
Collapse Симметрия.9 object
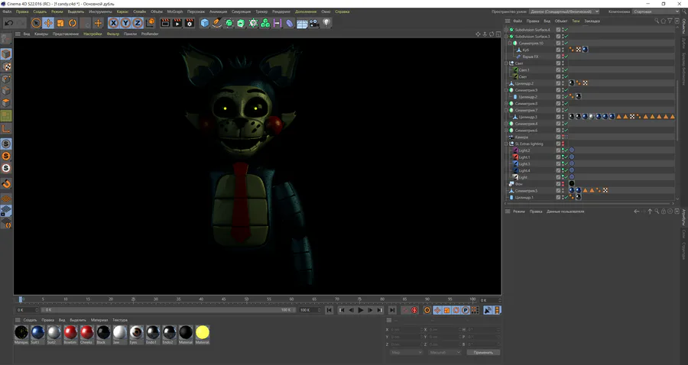[x=506, y=90]
